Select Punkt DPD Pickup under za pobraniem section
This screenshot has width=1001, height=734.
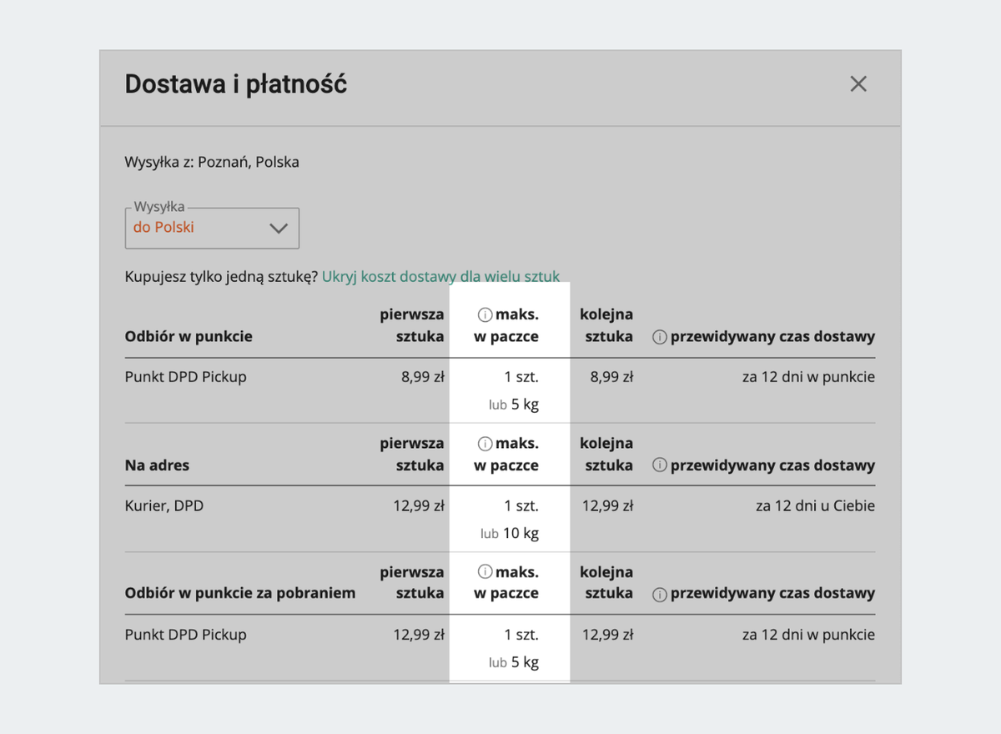[186, 635]
